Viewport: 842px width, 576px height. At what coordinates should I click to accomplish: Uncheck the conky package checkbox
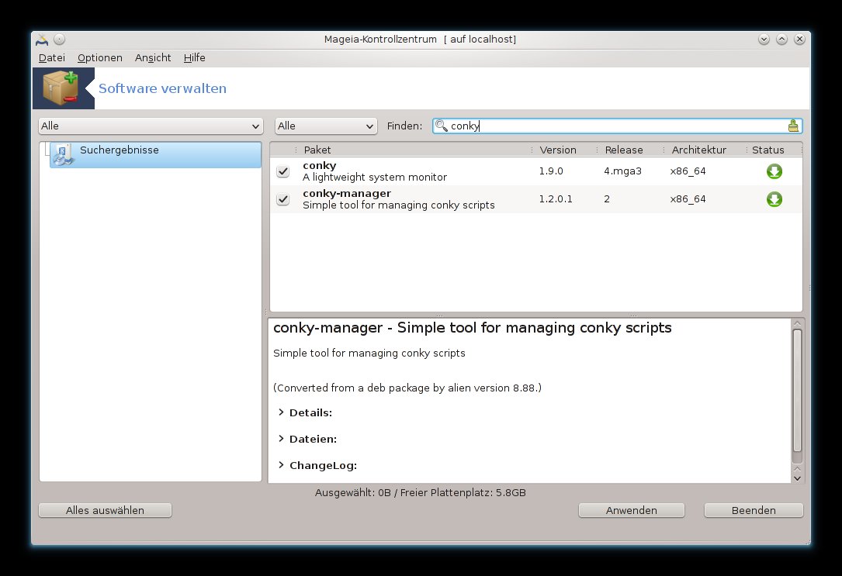coord(283,171)
